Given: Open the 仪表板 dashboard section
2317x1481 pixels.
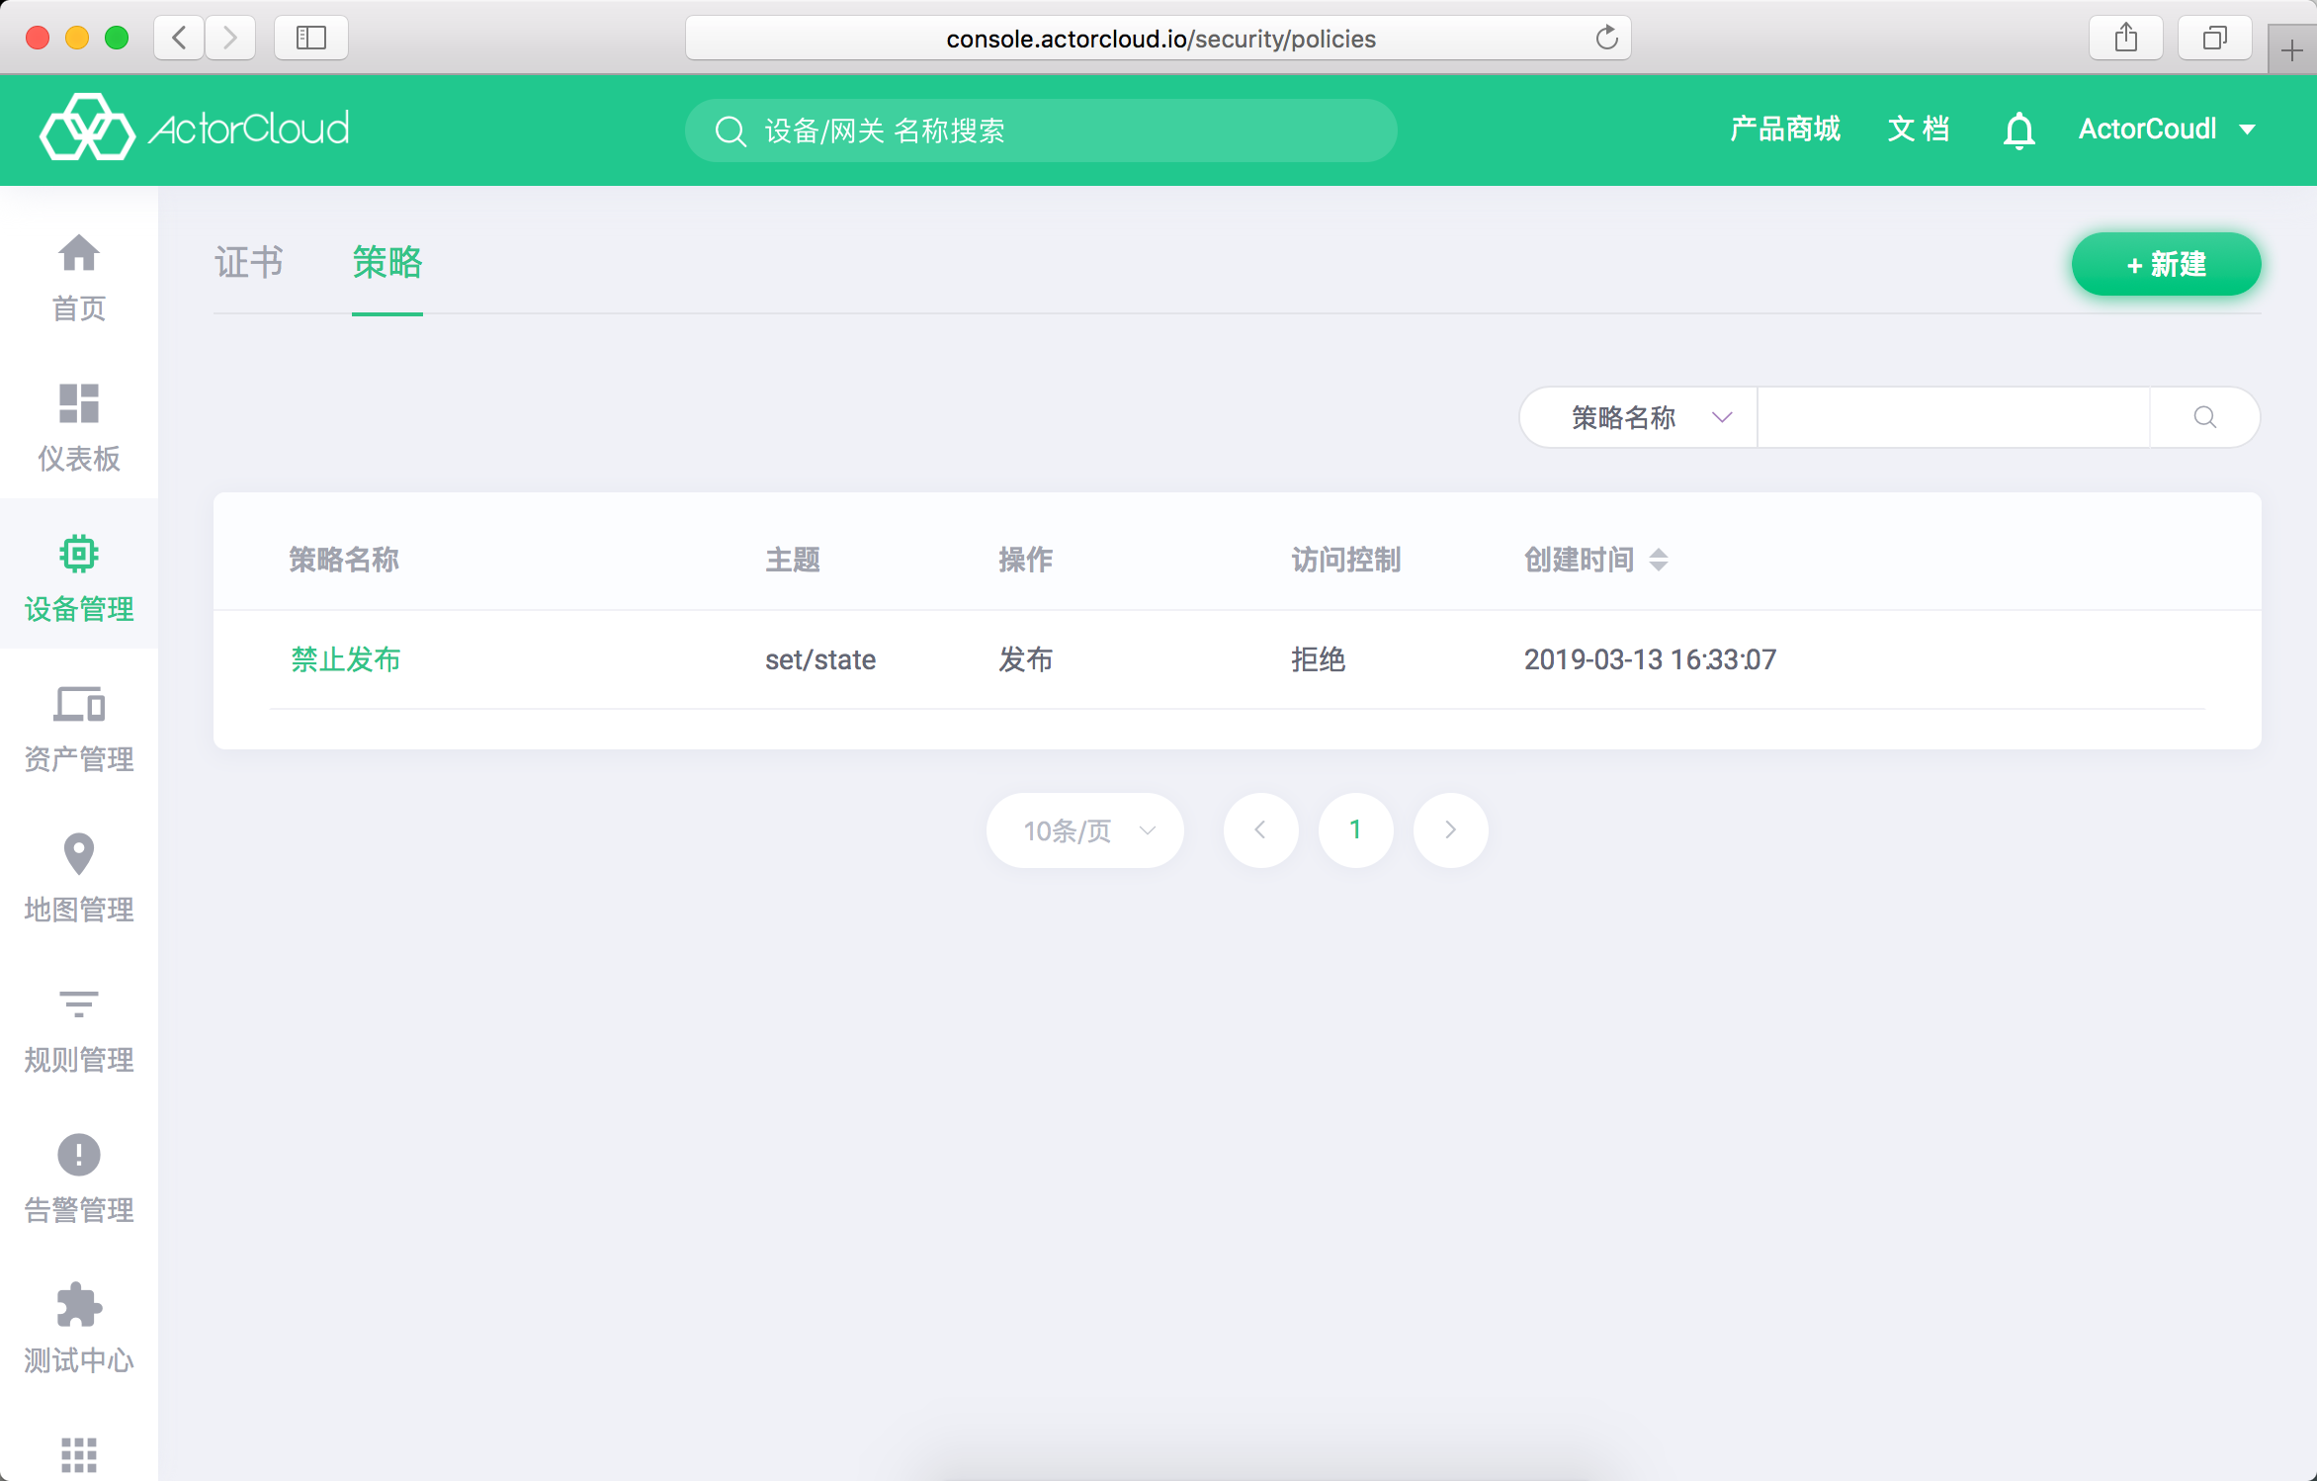Looking at the screenshot, I should (79, 428).
